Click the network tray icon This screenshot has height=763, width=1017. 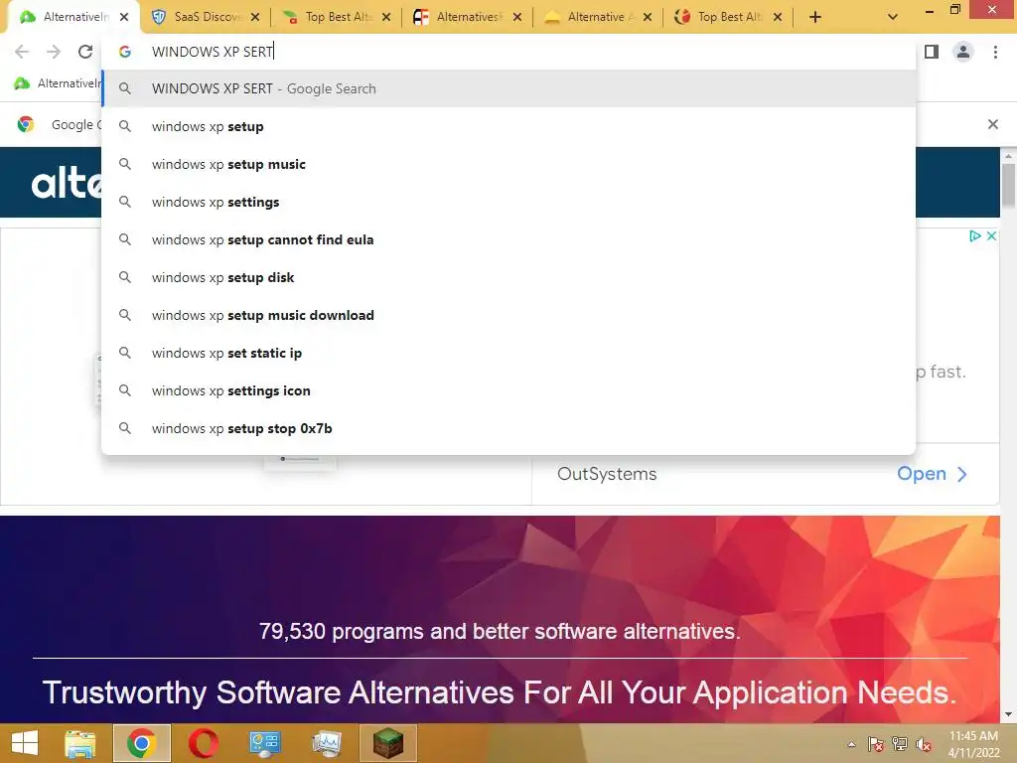pyautogui.click(x=900, y=744)
